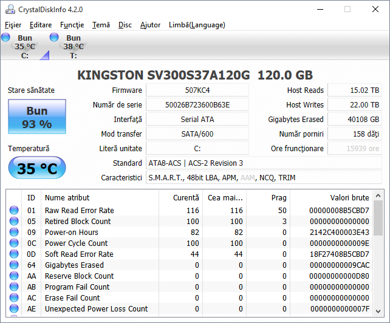Viewport: 390px width, 323px height.
Task: Click the Literă unitate field C:
Action: (197, 148)
